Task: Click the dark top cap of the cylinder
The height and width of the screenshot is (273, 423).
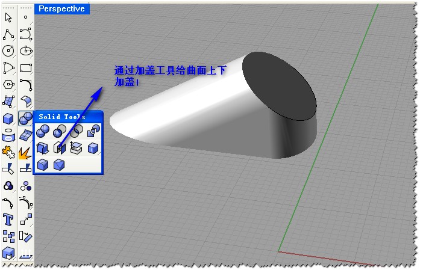Action: 279,85
